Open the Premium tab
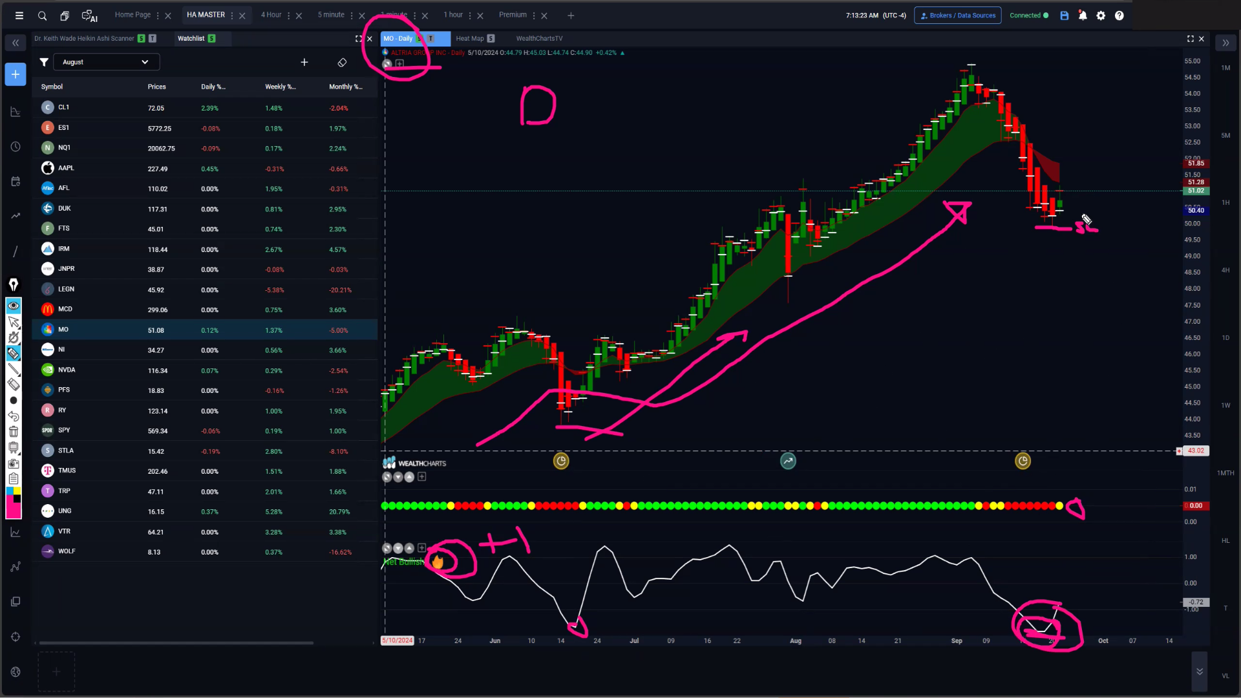This screenshot has height=698, width=1241. pos(513,15)
